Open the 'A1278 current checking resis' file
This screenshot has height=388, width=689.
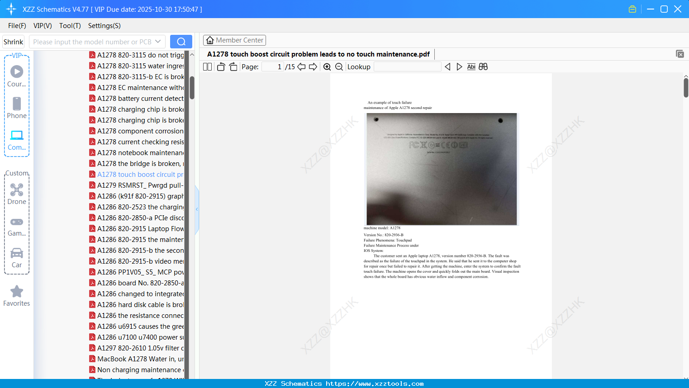point(136,142)
